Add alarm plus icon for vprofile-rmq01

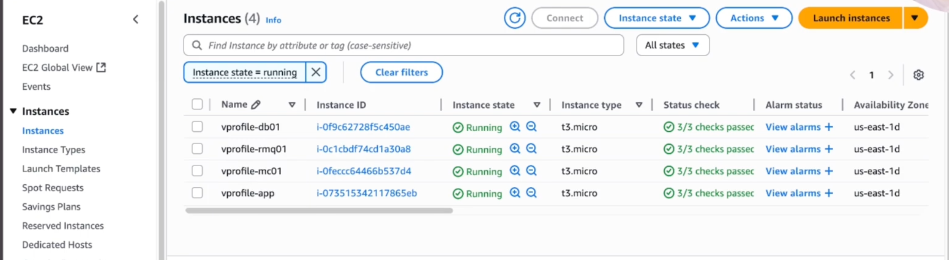point(829,149)
